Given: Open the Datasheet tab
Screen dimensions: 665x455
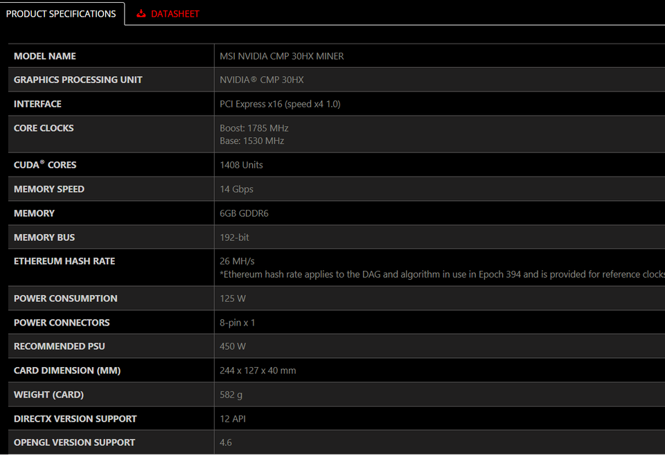Looking at the screenshot, I should [x=175, y=14].
